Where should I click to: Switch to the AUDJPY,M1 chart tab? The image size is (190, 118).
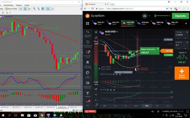(39, 107)
